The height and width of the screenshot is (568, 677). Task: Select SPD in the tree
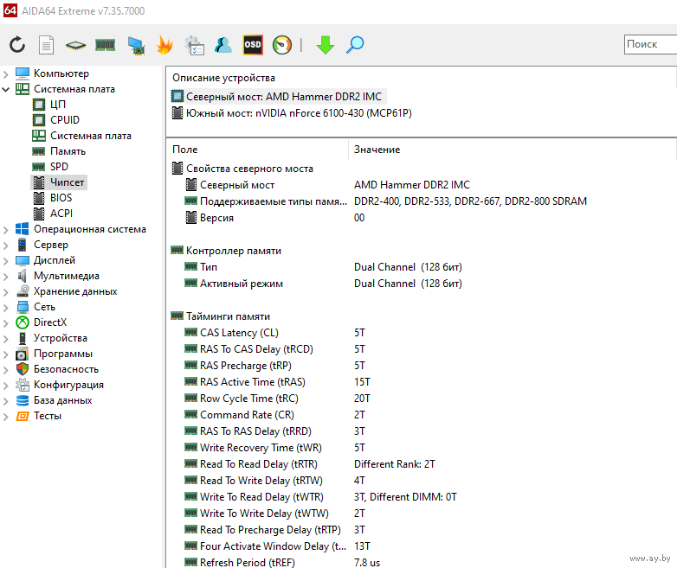[59, 167]
